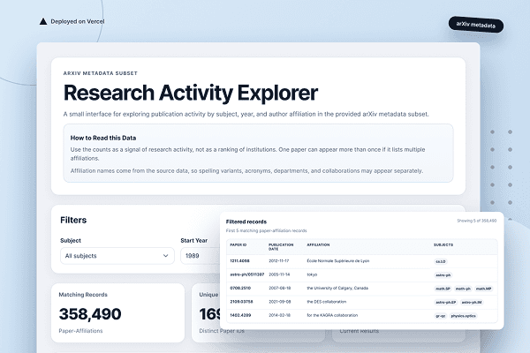Open paper ID 1211.4068 row

[361, 261]
